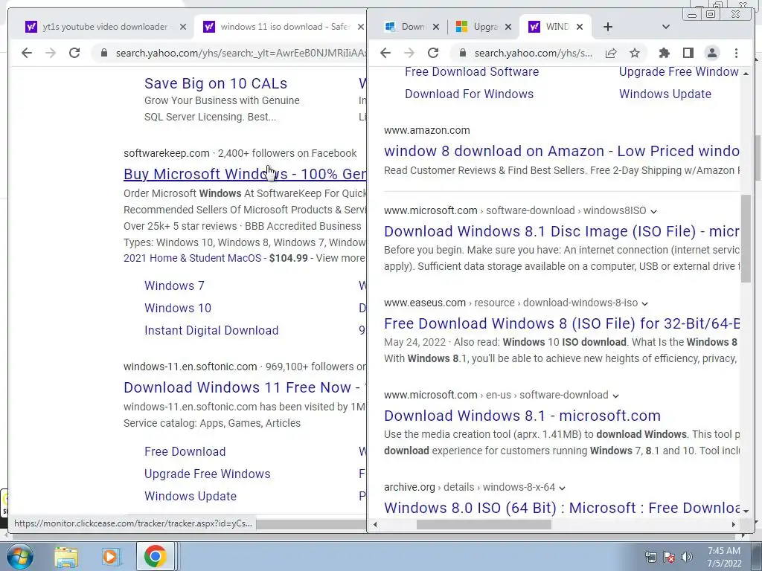The width and height of the screenshot is (762, 571).
Task: Open Chrome profile avatar icon
Action: (712, 53)
